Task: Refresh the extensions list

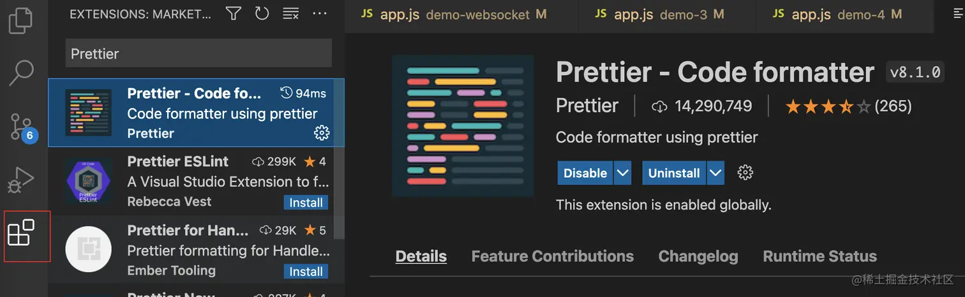Action: tap(262, 13)
